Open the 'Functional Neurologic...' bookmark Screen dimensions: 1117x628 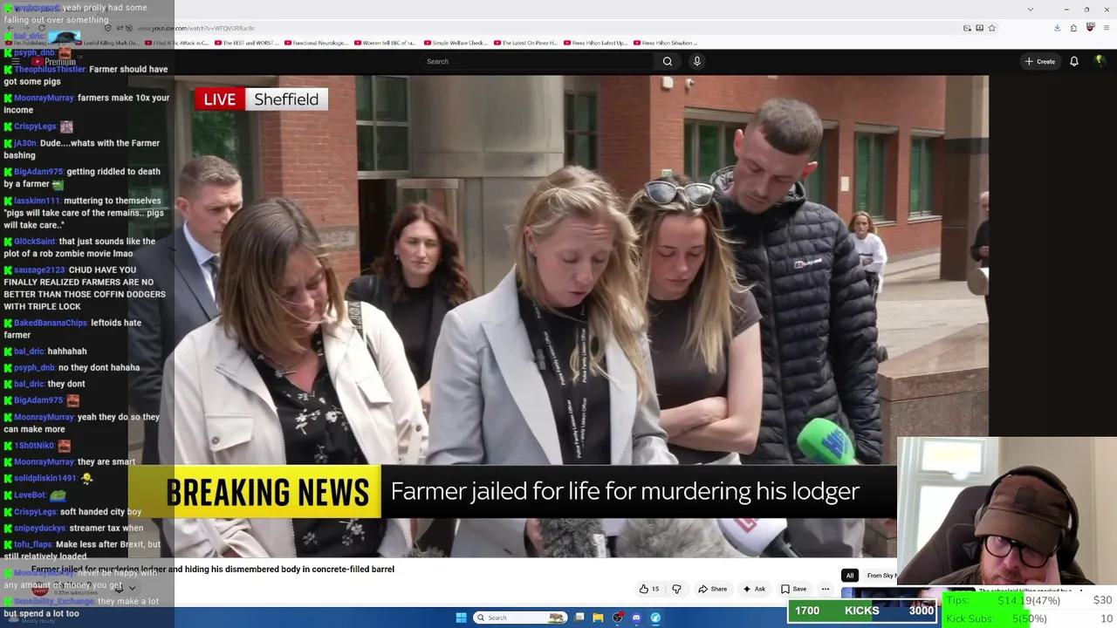[x=316, y=43]
